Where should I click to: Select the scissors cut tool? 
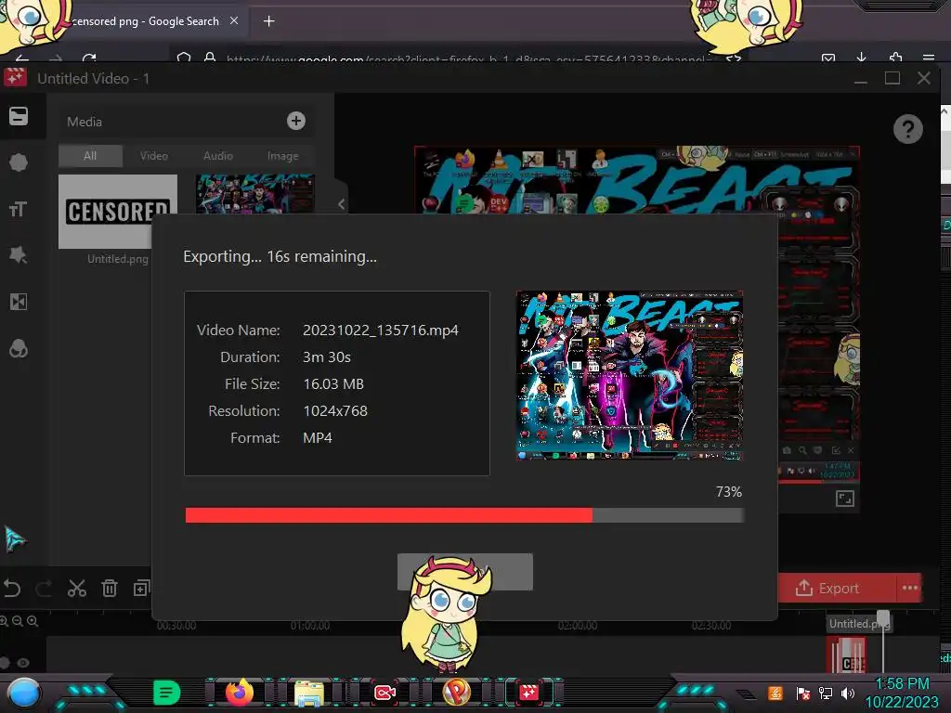pyautogui.click(x=76, y=588)
